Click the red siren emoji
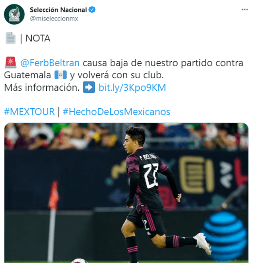 (x=11, y=62)
